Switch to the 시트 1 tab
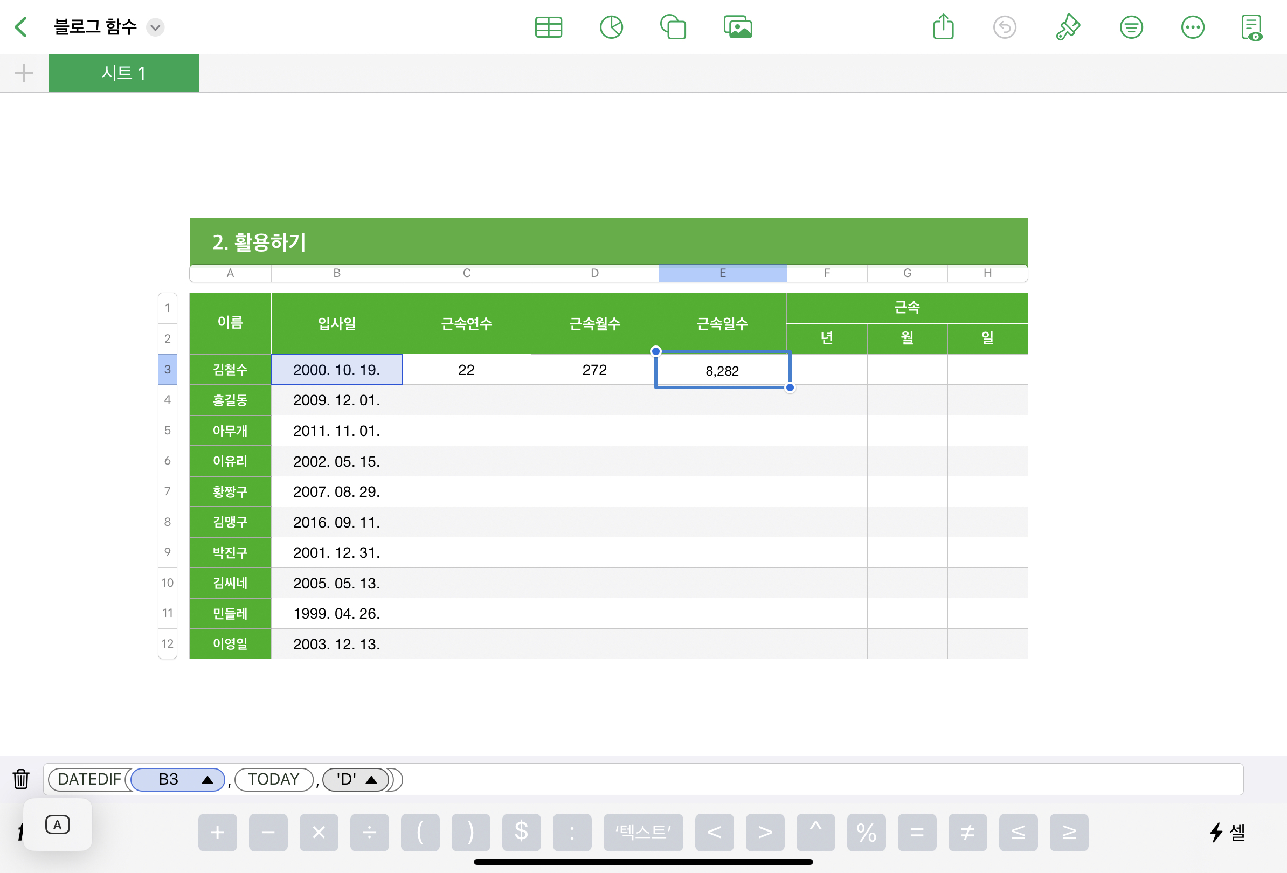Image resolution: width=1287 pixels, height=873 pixels. 123,73
